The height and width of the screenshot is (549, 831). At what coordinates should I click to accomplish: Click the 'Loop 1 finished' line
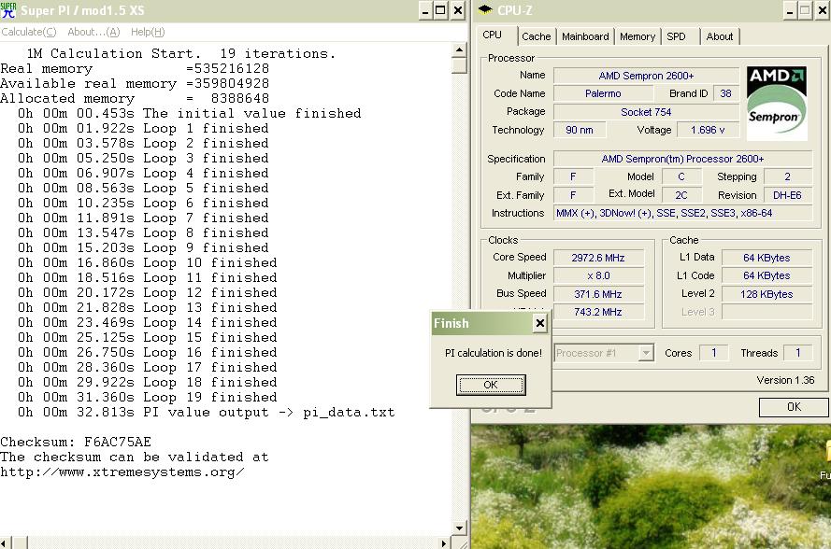pos(143,128)
